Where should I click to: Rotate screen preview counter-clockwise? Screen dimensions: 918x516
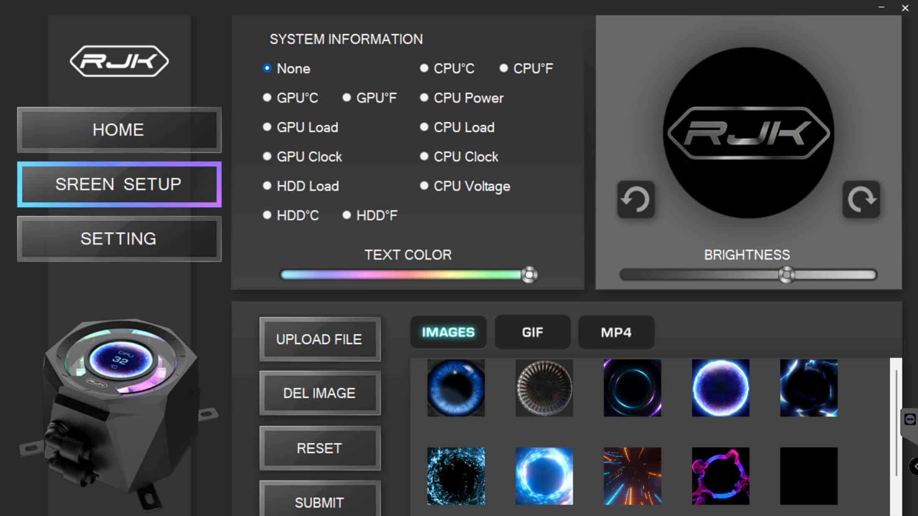pos(636,199)
